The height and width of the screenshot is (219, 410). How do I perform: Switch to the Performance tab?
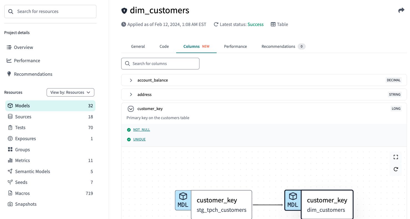pos(235,46)
